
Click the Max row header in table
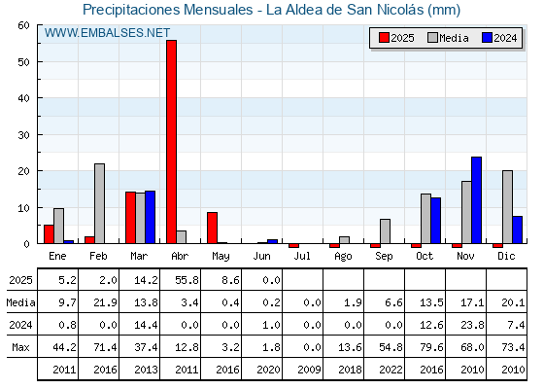tap(20, 347)
